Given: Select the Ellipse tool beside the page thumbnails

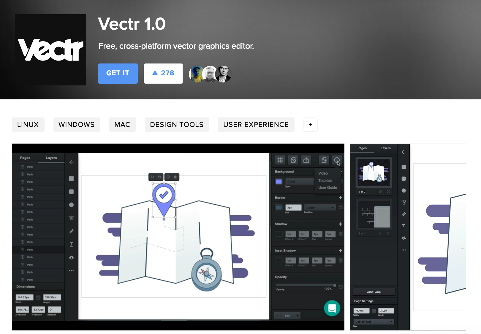Looking at the screenshot, I should click(404, 190).
